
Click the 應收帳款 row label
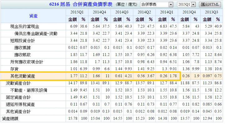(x=22, y=55)
